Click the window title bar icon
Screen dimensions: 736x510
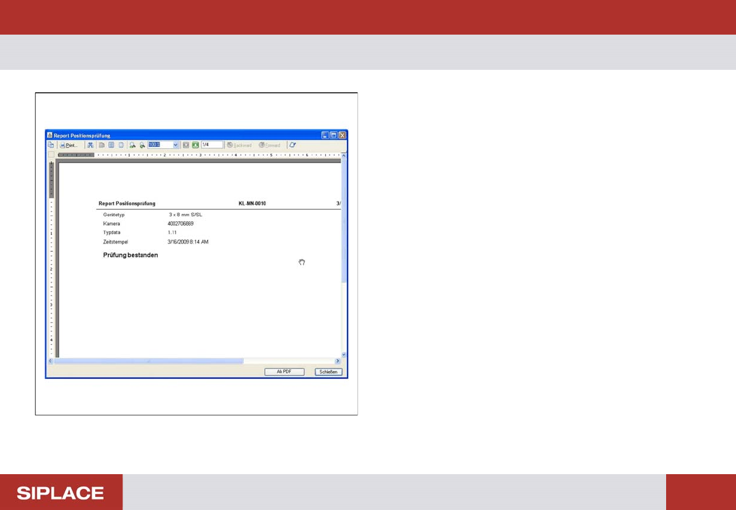point(49,135)
